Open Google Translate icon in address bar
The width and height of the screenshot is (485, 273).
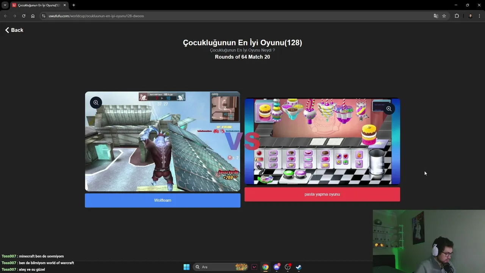436,16
